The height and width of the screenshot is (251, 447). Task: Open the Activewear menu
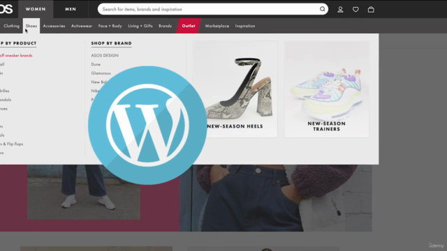[x=82, y=26]
